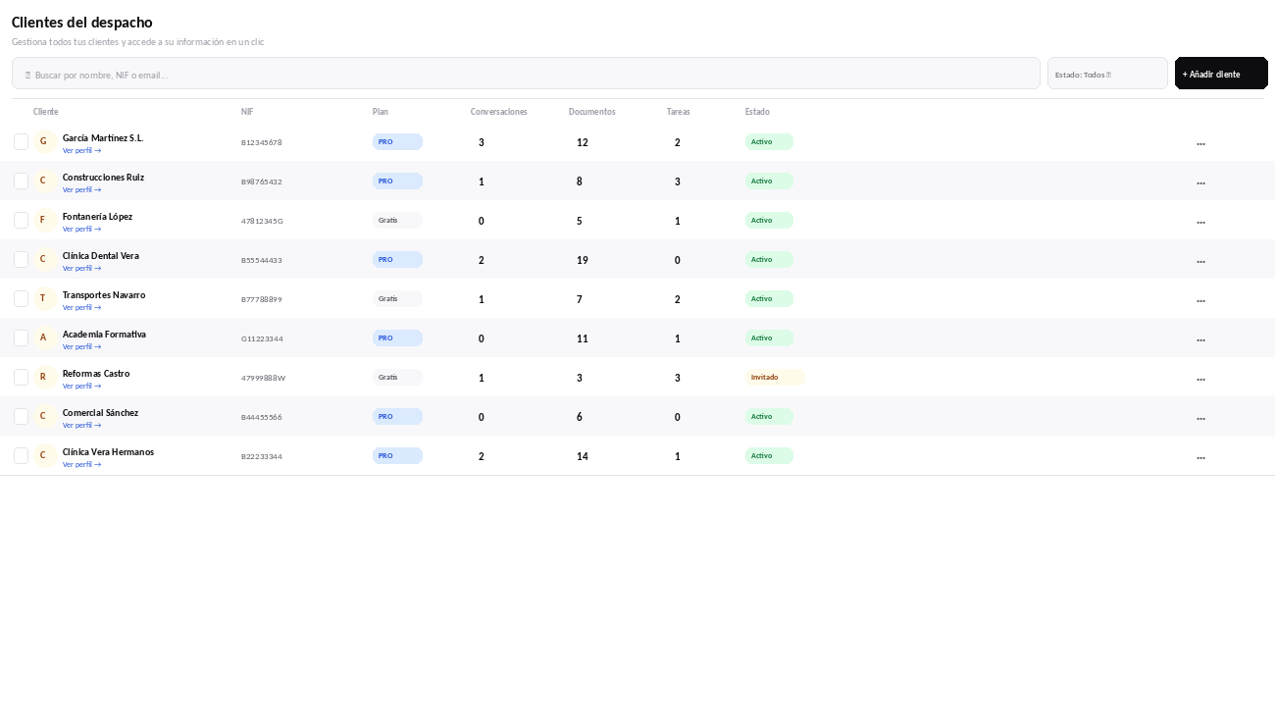Viewport: 1275px width, 726px height.
Task: Click NIF G11223344
Action: [262, 338]
